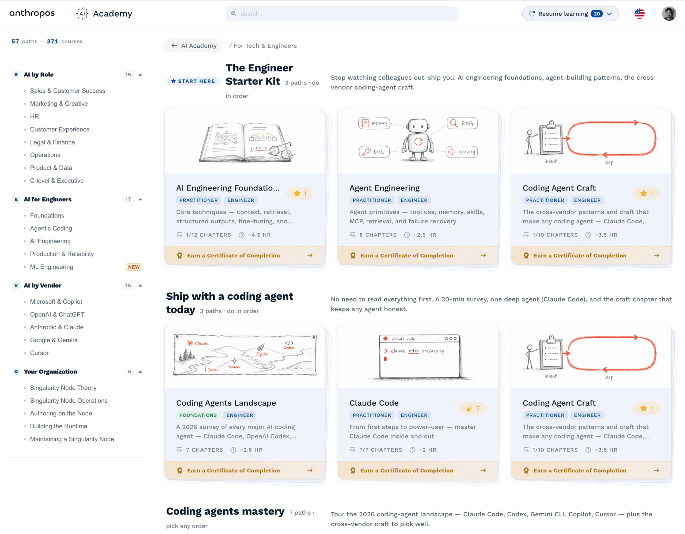Click the 19 count badge for AI by Role
The height and width of the screenshot is (534, 685).
tap(128, 75)
